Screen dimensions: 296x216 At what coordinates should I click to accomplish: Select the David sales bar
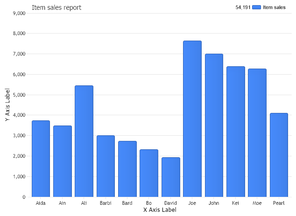click(x=171, y=177)
